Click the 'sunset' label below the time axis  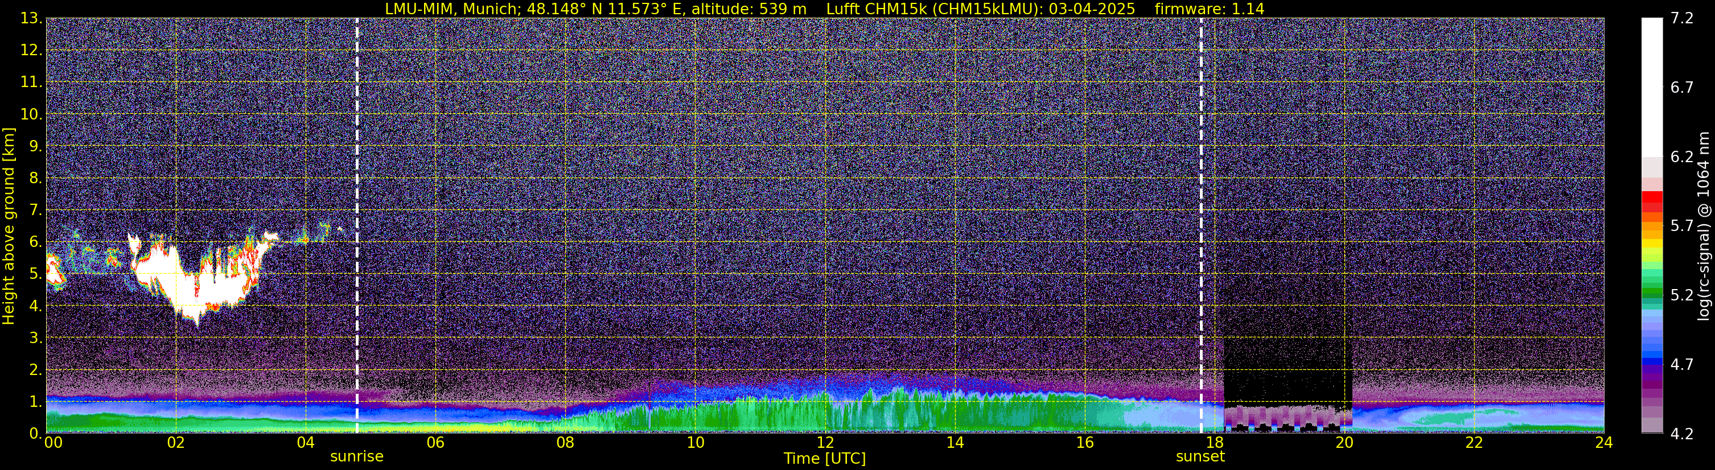click(x=1200, y=457)
